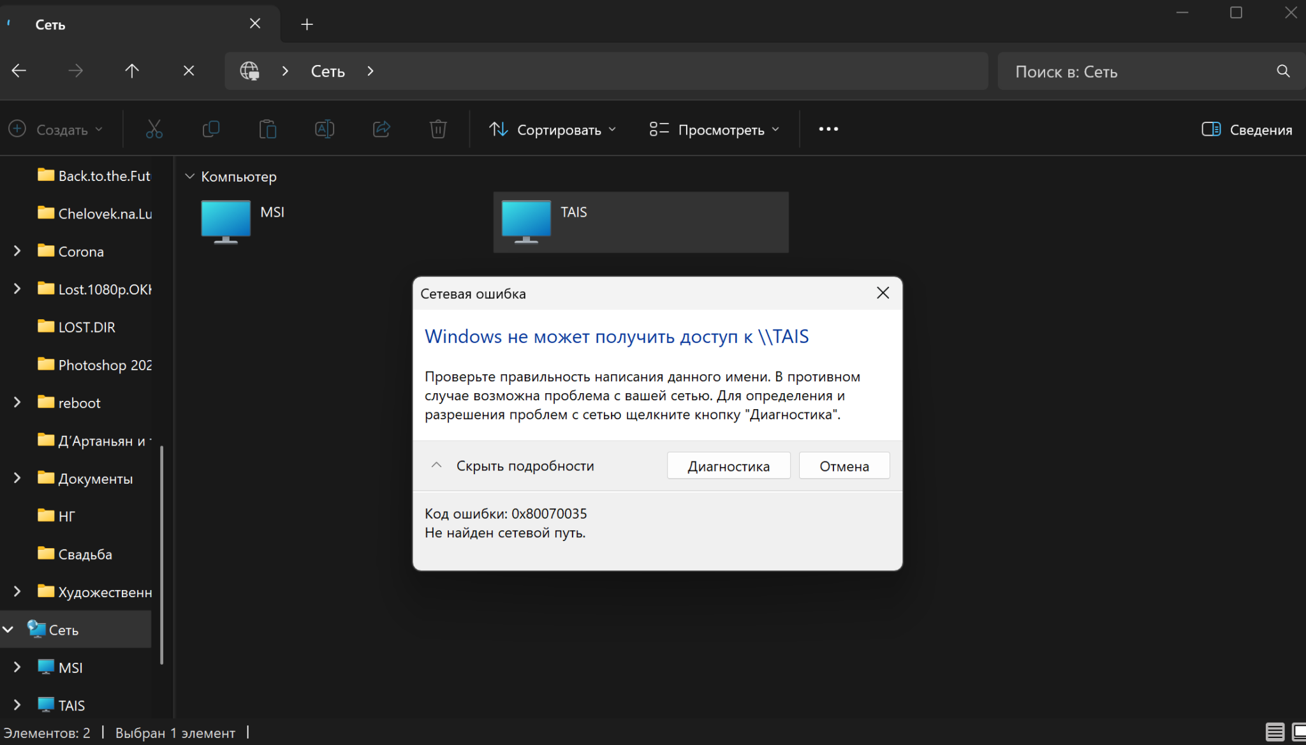This screenshot has height=745, width=1306.
Task: Click the Copy icon
Action: [x=211, y=129]
